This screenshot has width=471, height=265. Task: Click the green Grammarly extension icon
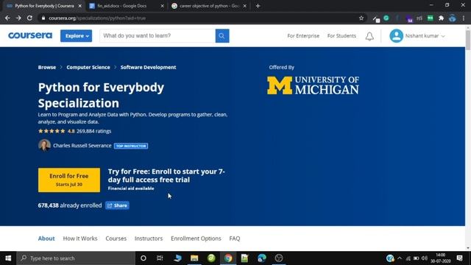(386, 18)
